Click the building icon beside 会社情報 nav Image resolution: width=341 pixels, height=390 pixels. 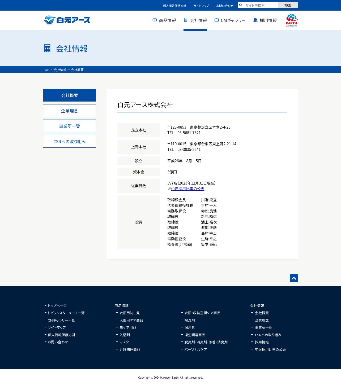coord(186,20)
